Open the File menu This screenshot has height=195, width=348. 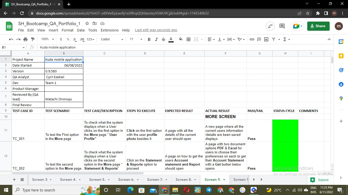(x=21, y=30)
